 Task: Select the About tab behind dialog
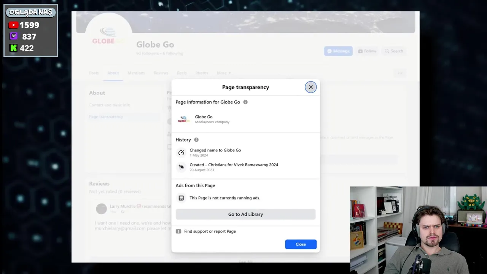[113, 73]
